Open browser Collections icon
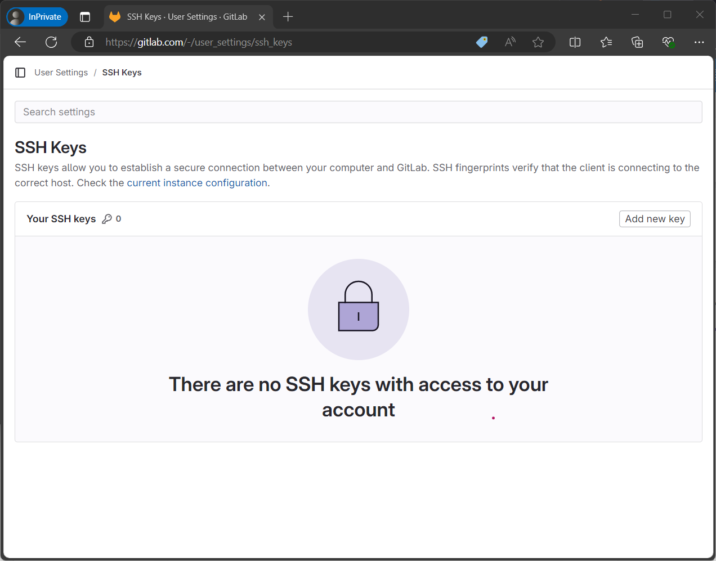Image resolution: width=716 pixels, height=561 pixels. click(x=637, y=42)
